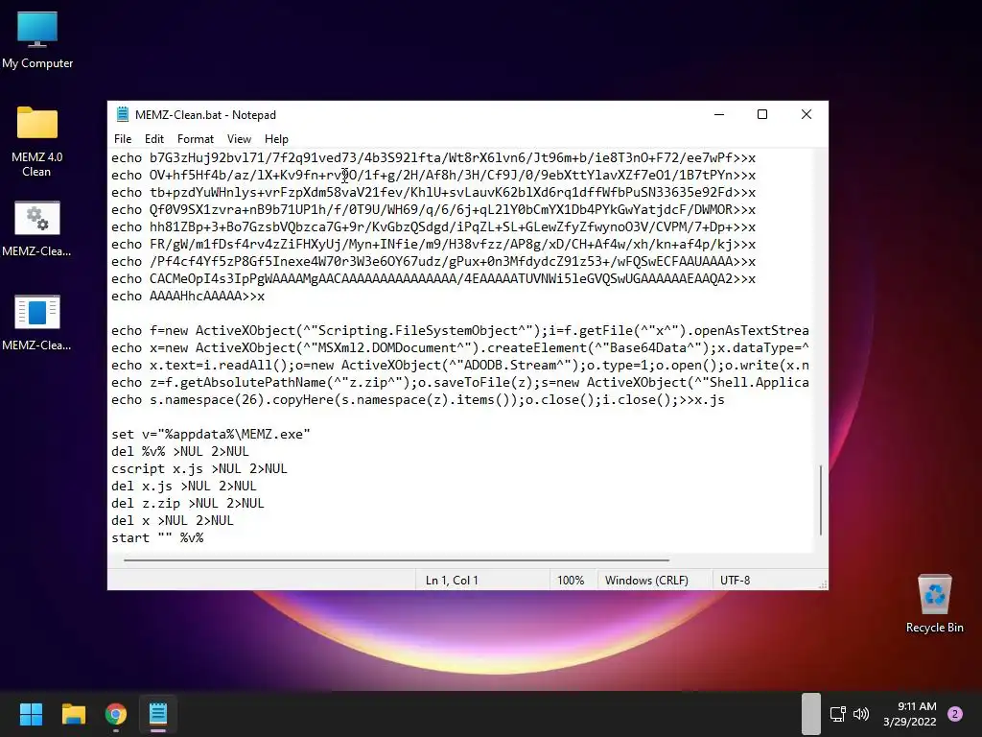
Task: Click the taskbar clock showing 9:11 AM
Action: 910,714
